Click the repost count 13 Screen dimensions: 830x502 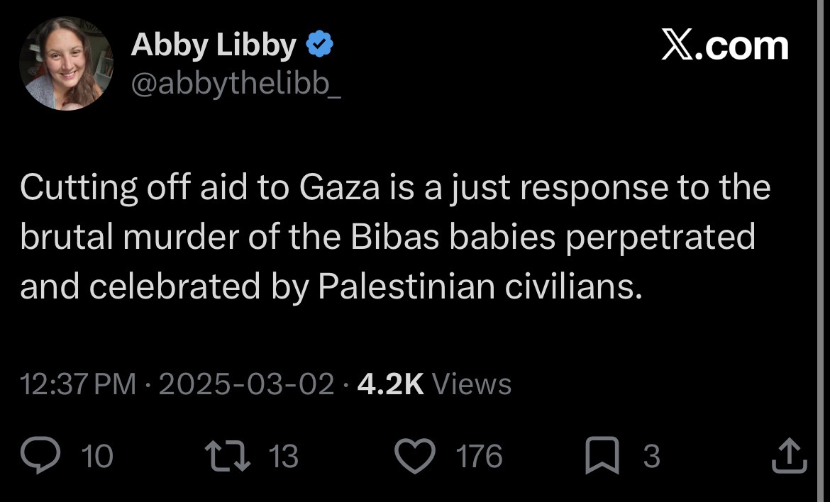284,456
